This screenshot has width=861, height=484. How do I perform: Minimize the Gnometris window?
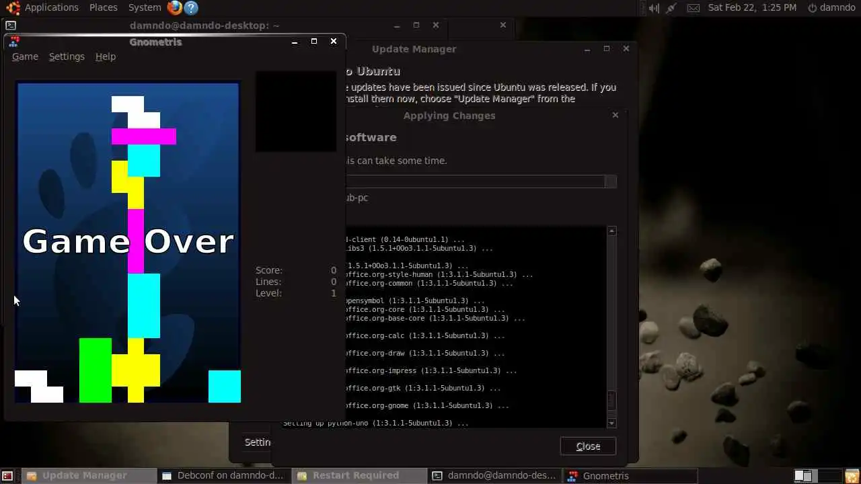click(x=295, y=42)
